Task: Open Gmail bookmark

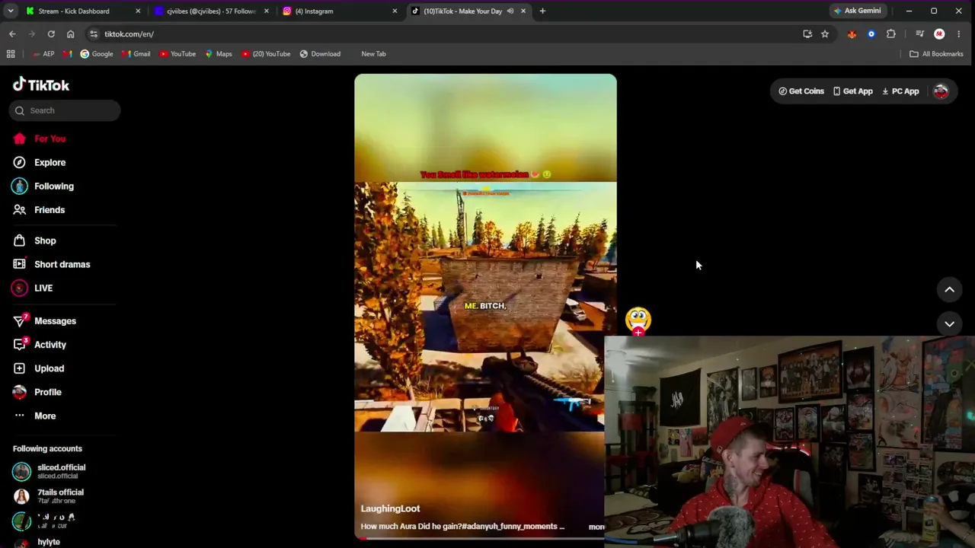Action: pyautogui.click(x=136, y=54)
